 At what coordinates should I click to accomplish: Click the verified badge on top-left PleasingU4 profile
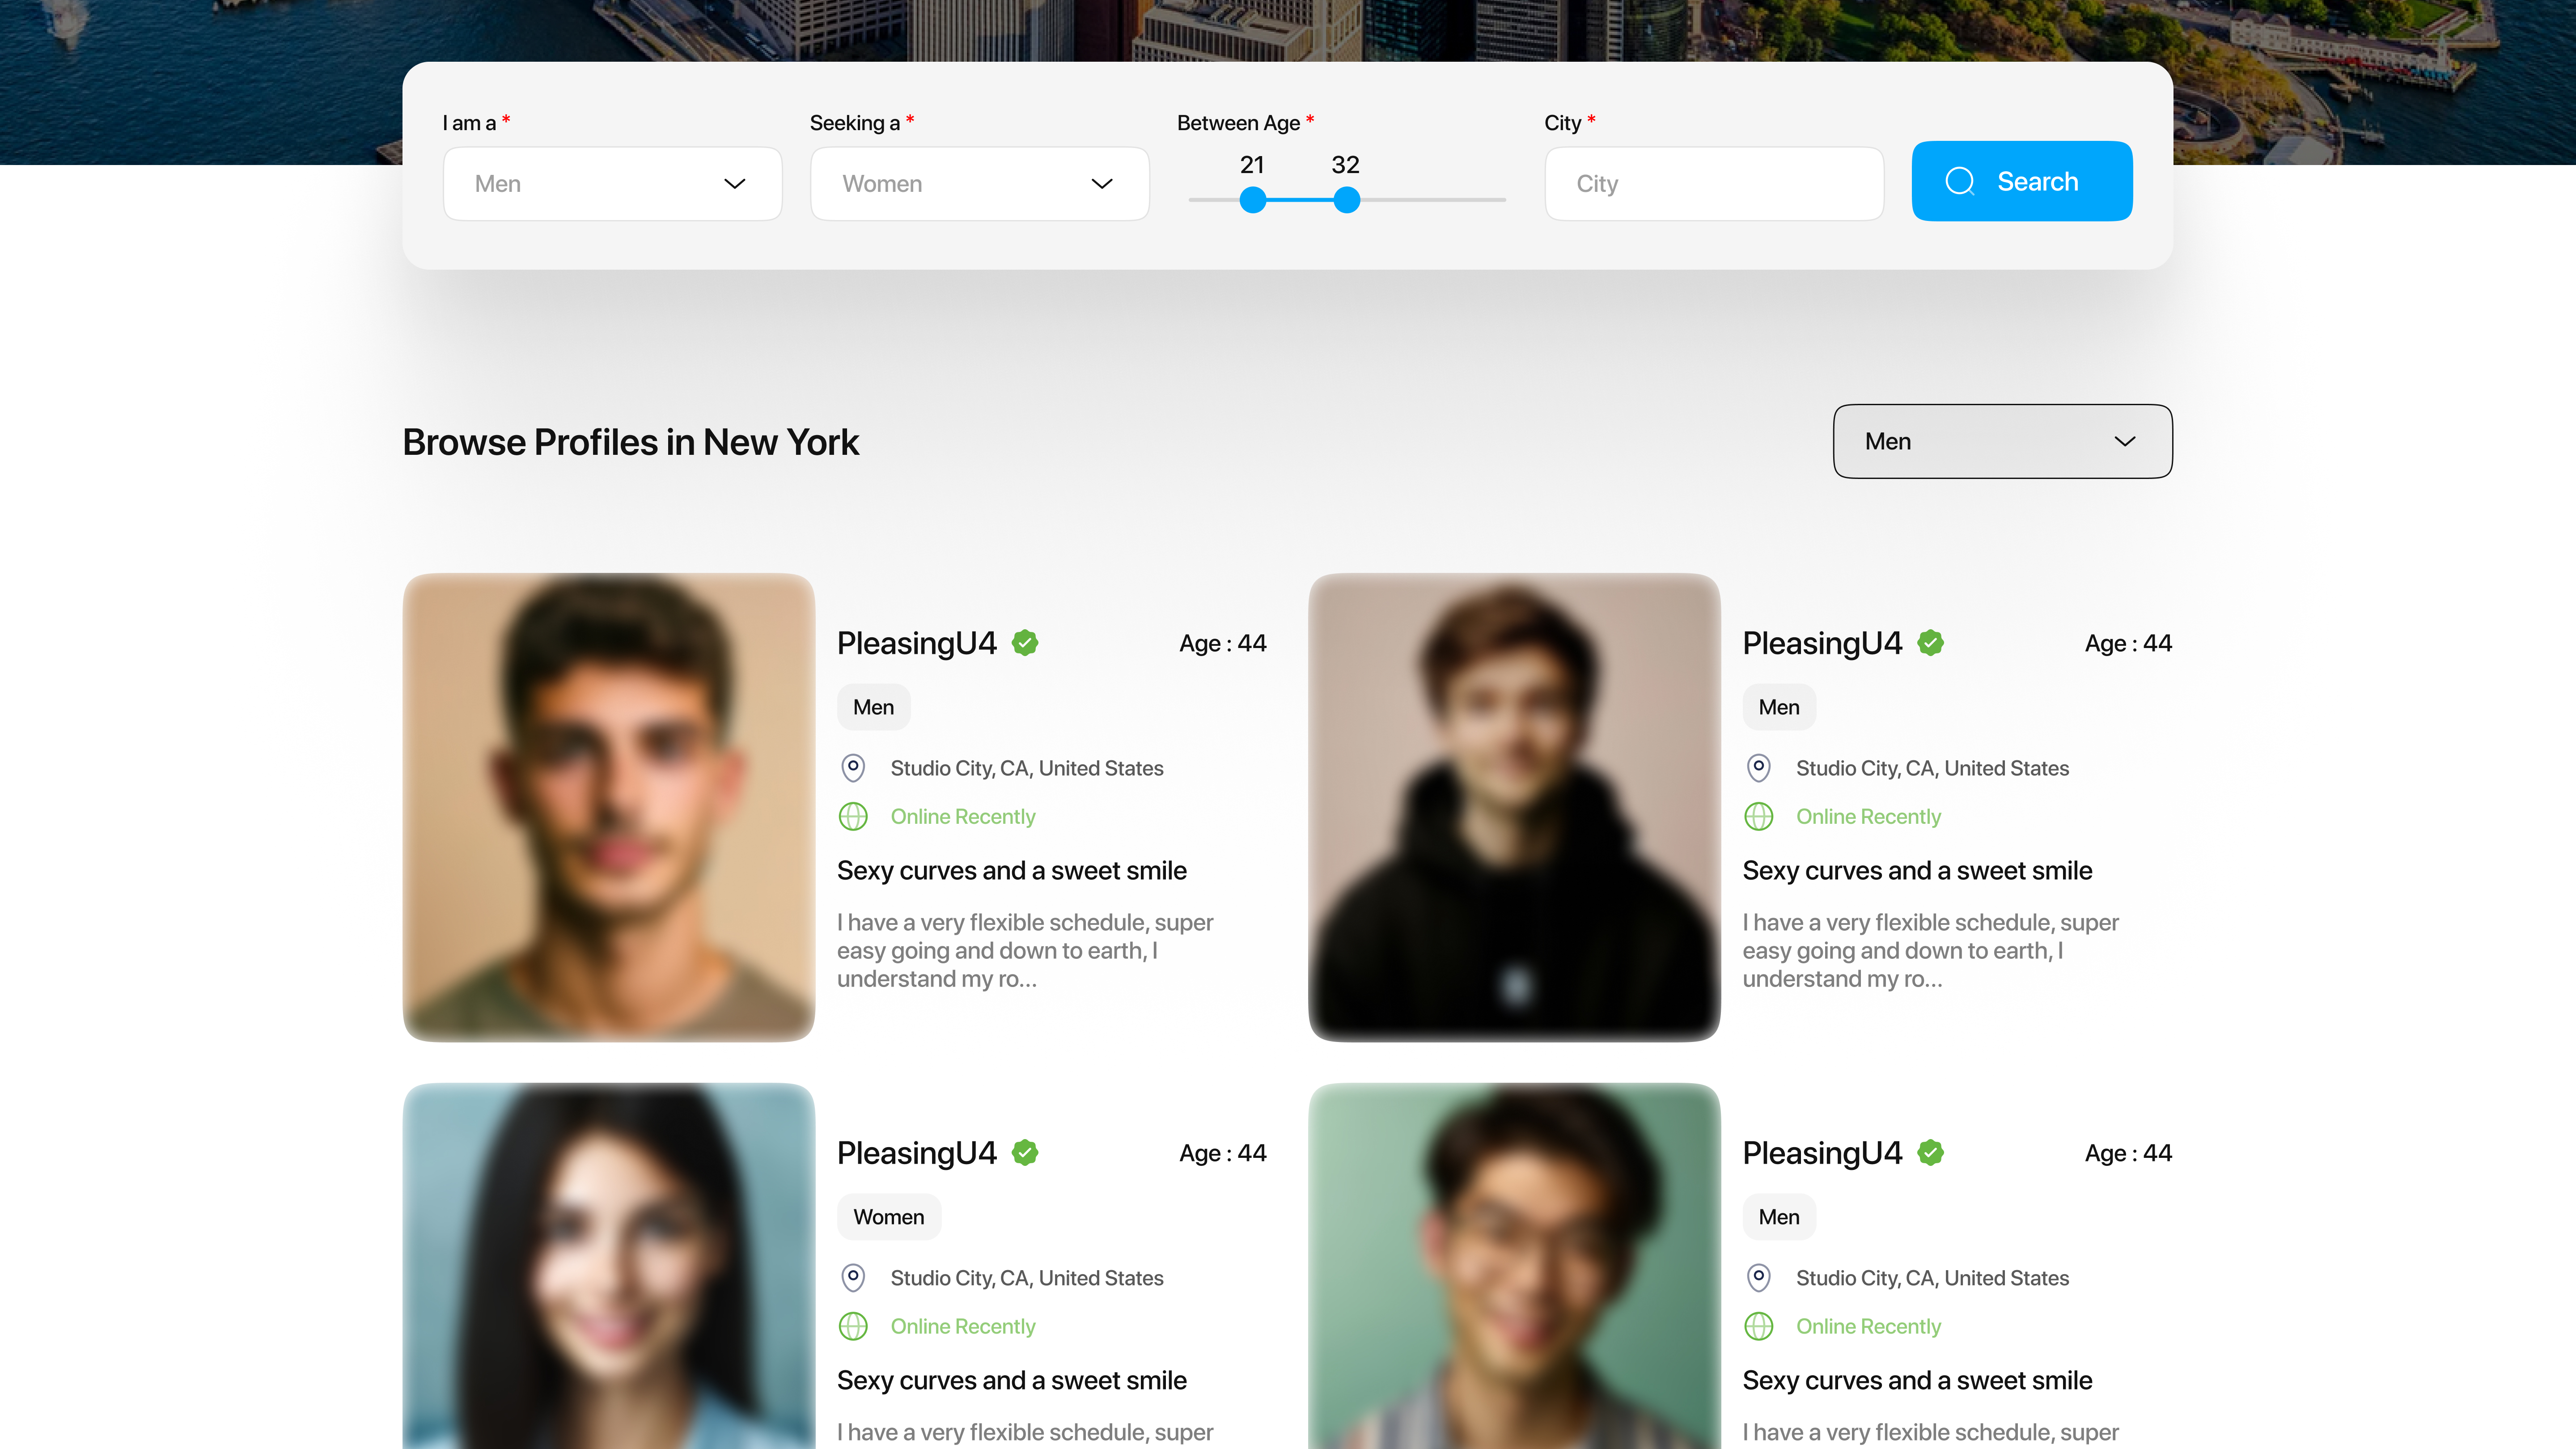pos(1025,643)
